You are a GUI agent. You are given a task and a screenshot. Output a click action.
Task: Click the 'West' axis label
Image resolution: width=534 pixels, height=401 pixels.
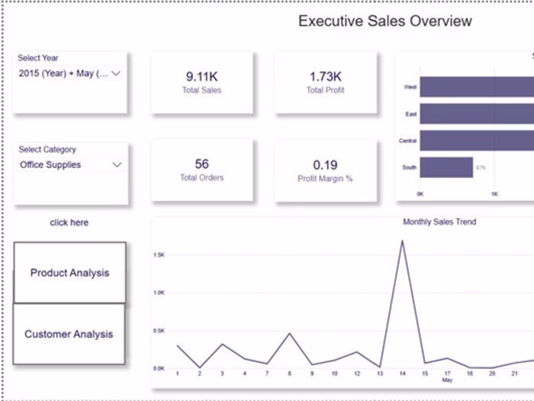click(410, 87)
